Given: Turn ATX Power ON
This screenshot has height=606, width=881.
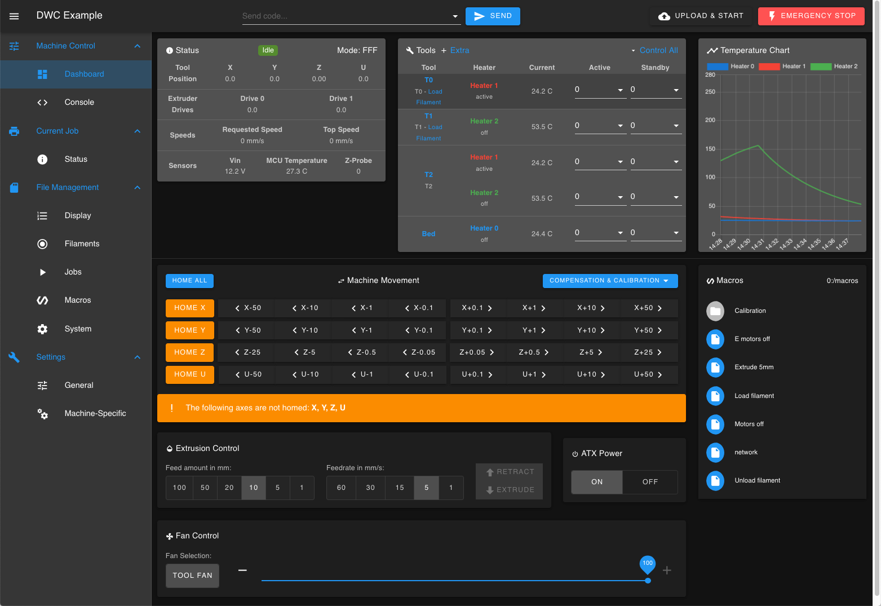Looking at the screenshot, I should click(596, 482).
